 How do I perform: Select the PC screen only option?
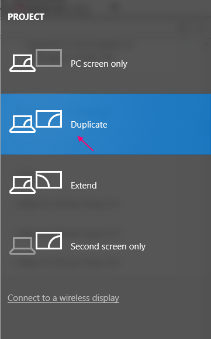pyautogui.click(x=106, y=63)
